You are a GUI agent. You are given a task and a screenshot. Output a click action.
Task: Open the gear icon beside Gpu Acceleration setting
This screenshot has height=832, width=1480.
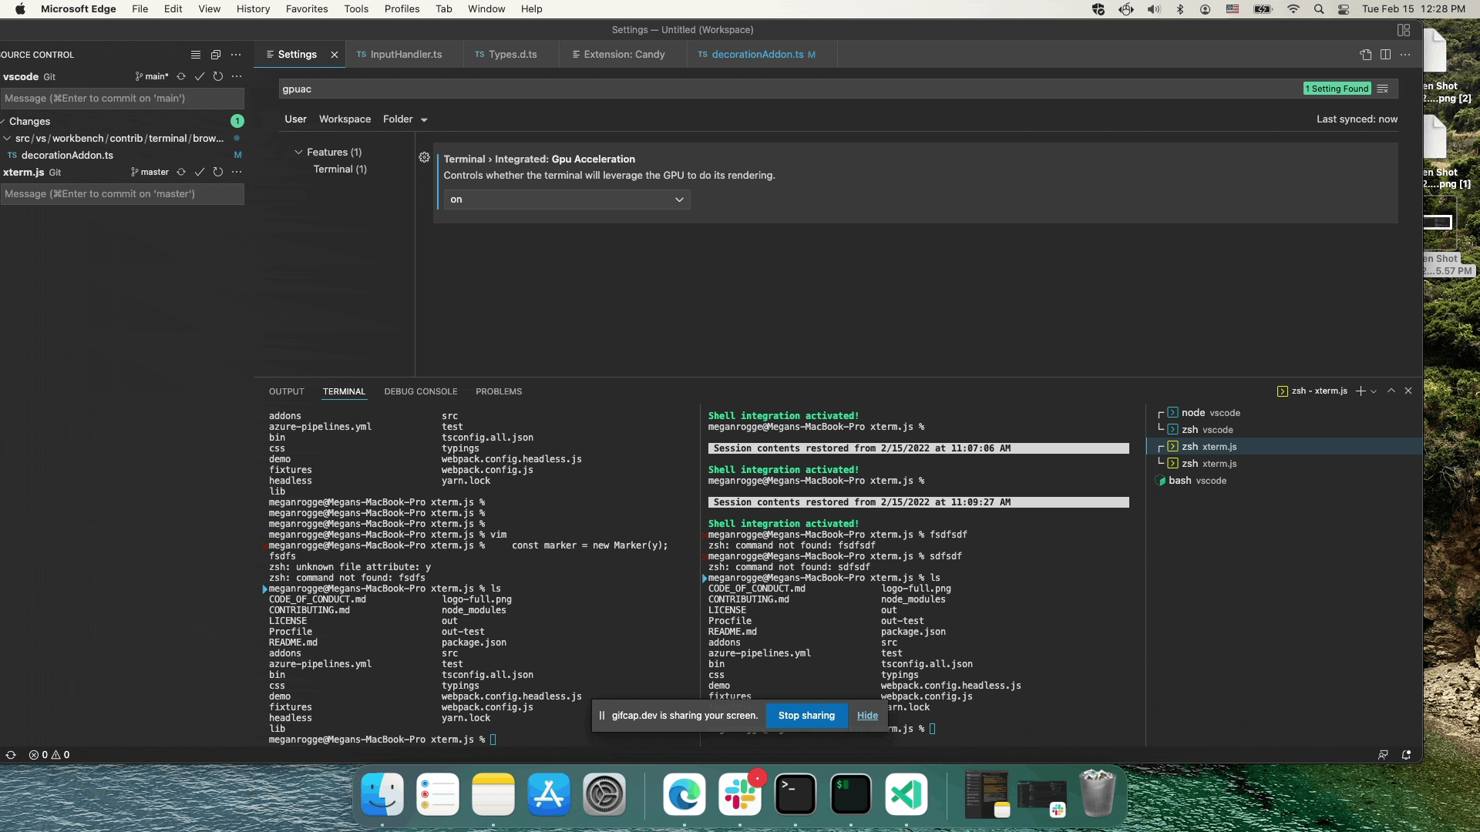point(425,157)
